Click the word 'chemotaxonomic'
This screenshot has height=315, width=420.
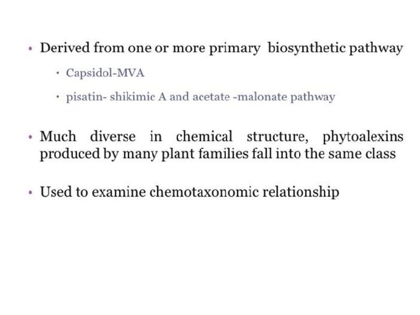coord(204,192)
